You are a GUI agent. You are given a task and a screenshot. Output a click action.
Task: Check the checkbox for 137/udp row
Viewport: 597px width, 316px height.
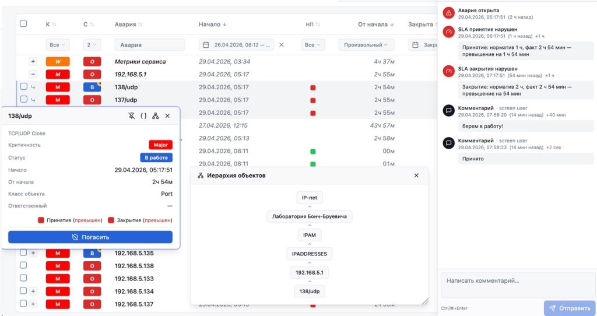click(x=23, y=100)
